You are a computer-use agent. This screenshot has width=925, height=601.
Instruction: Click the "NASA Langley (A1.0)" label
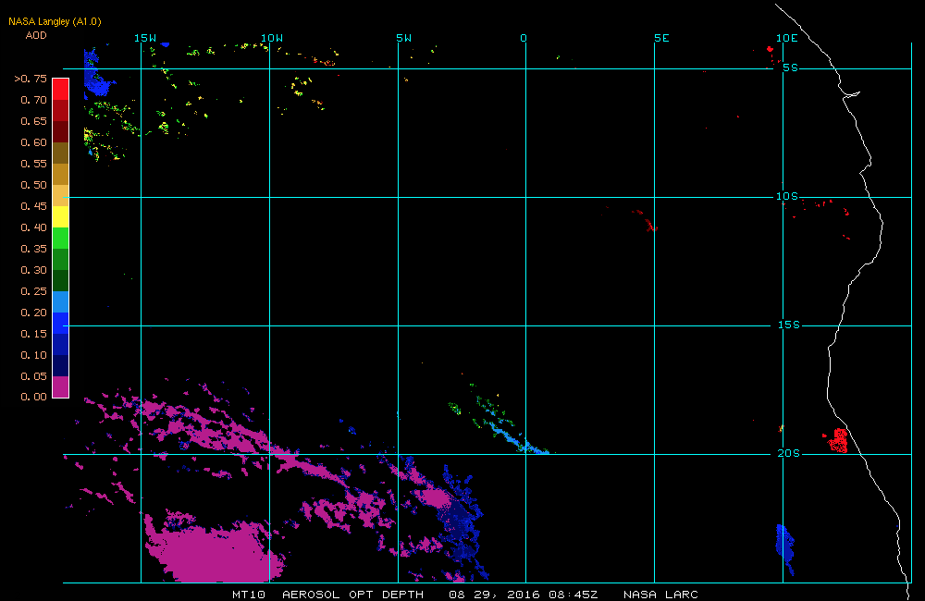pos(55,21)
